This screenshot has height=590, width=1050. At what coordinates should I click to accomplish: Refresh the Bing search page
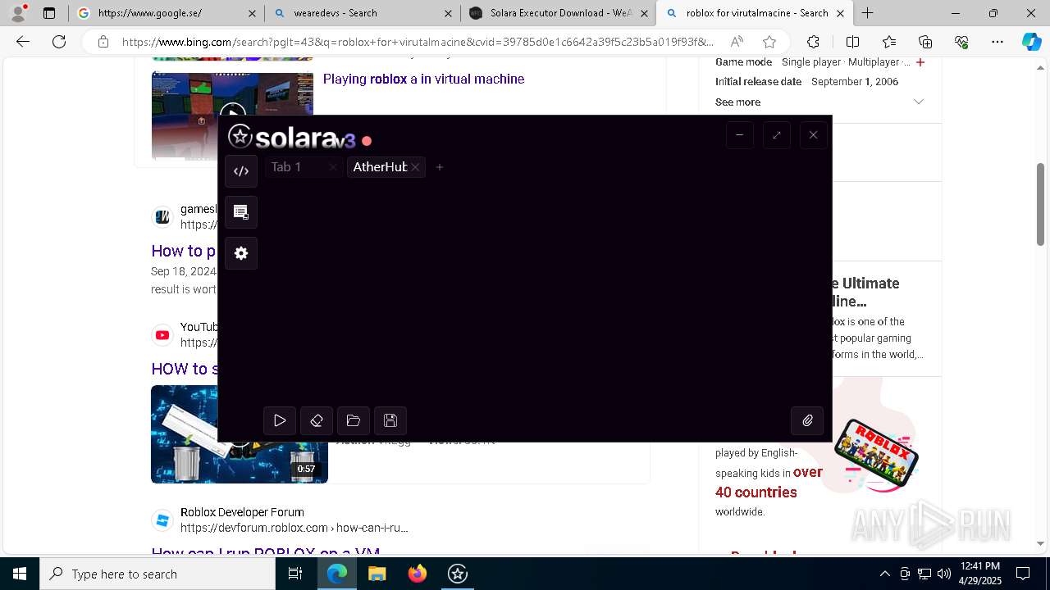click(x=59, y=42)
